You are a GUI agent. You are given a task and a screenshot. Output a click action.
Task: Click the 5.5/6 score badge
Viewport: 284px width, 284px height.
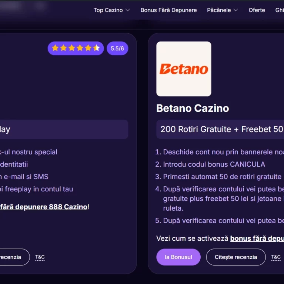tap(117, 49)
